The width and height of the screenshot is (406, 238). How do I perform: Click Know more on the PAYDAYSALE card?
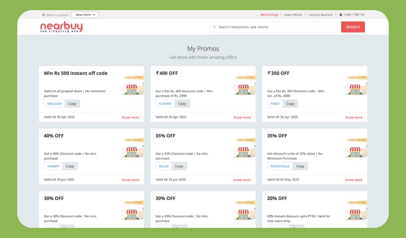[x=354, y=180]
